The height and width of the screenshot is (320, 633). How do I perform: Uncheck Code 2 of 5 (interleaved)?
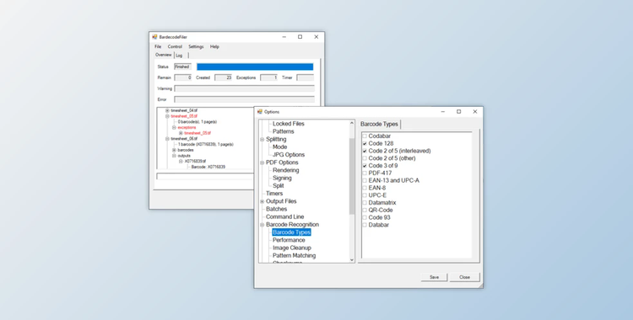(x=365, y=151)
